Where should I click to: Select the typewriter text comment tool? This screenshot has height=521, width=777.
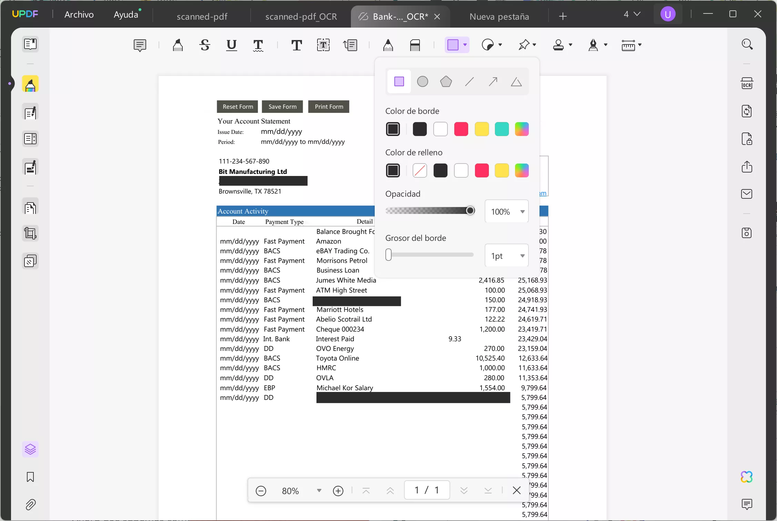296,45
